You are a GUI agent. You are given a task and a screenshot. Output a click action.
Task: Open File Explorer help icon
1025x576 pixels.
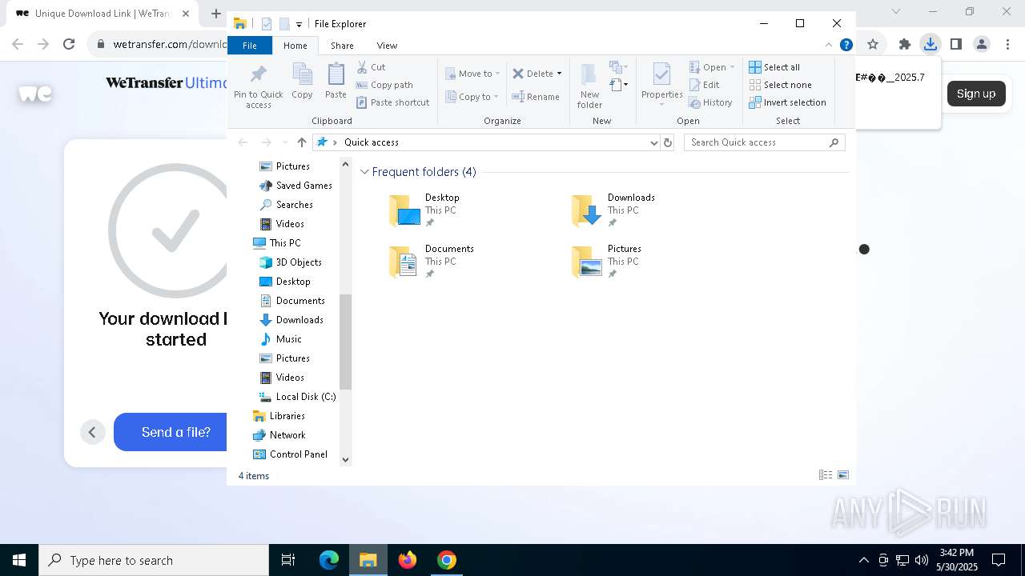point(846,46)
